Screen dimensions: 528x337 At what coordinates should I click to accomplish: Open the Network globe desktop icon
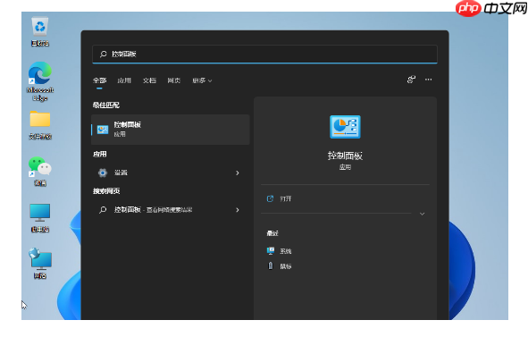pyautogui.click(x=39, y=264)
